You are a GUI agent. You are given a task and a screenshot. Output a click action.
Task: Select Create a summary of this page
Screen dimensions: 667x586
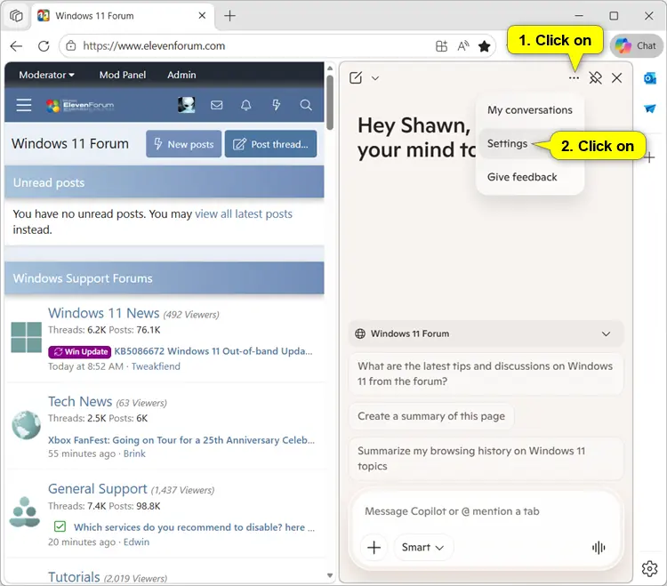point(431,416)
